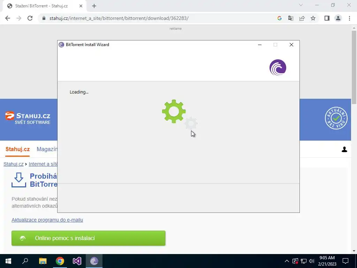
Task: Bookmark this page with star icon
Action: pos(313,18)
